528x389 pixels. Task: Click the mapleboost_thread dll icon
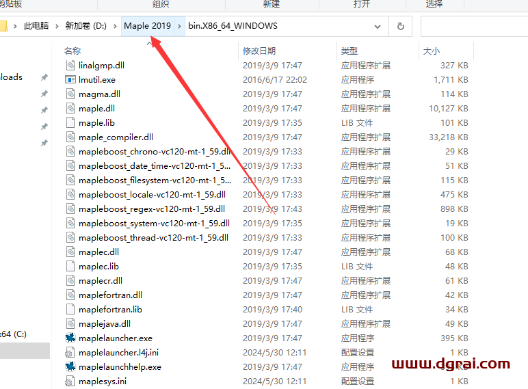click(70, 238)
